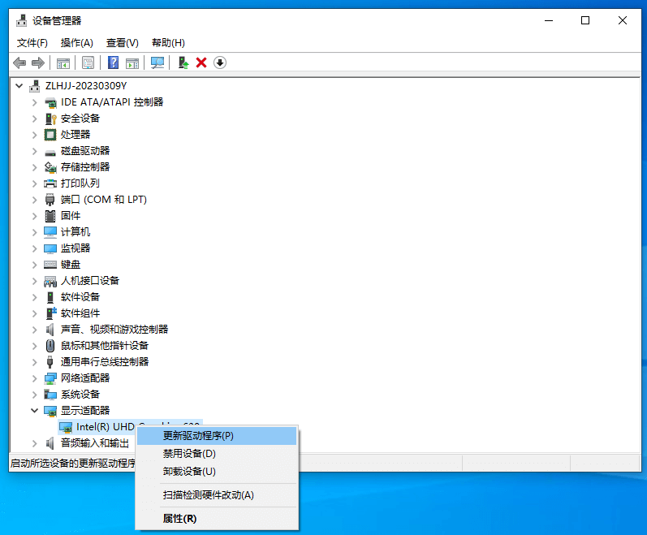Open the 文件(F) menu
This screenshot has height=535, width=647.
(32, 43)
